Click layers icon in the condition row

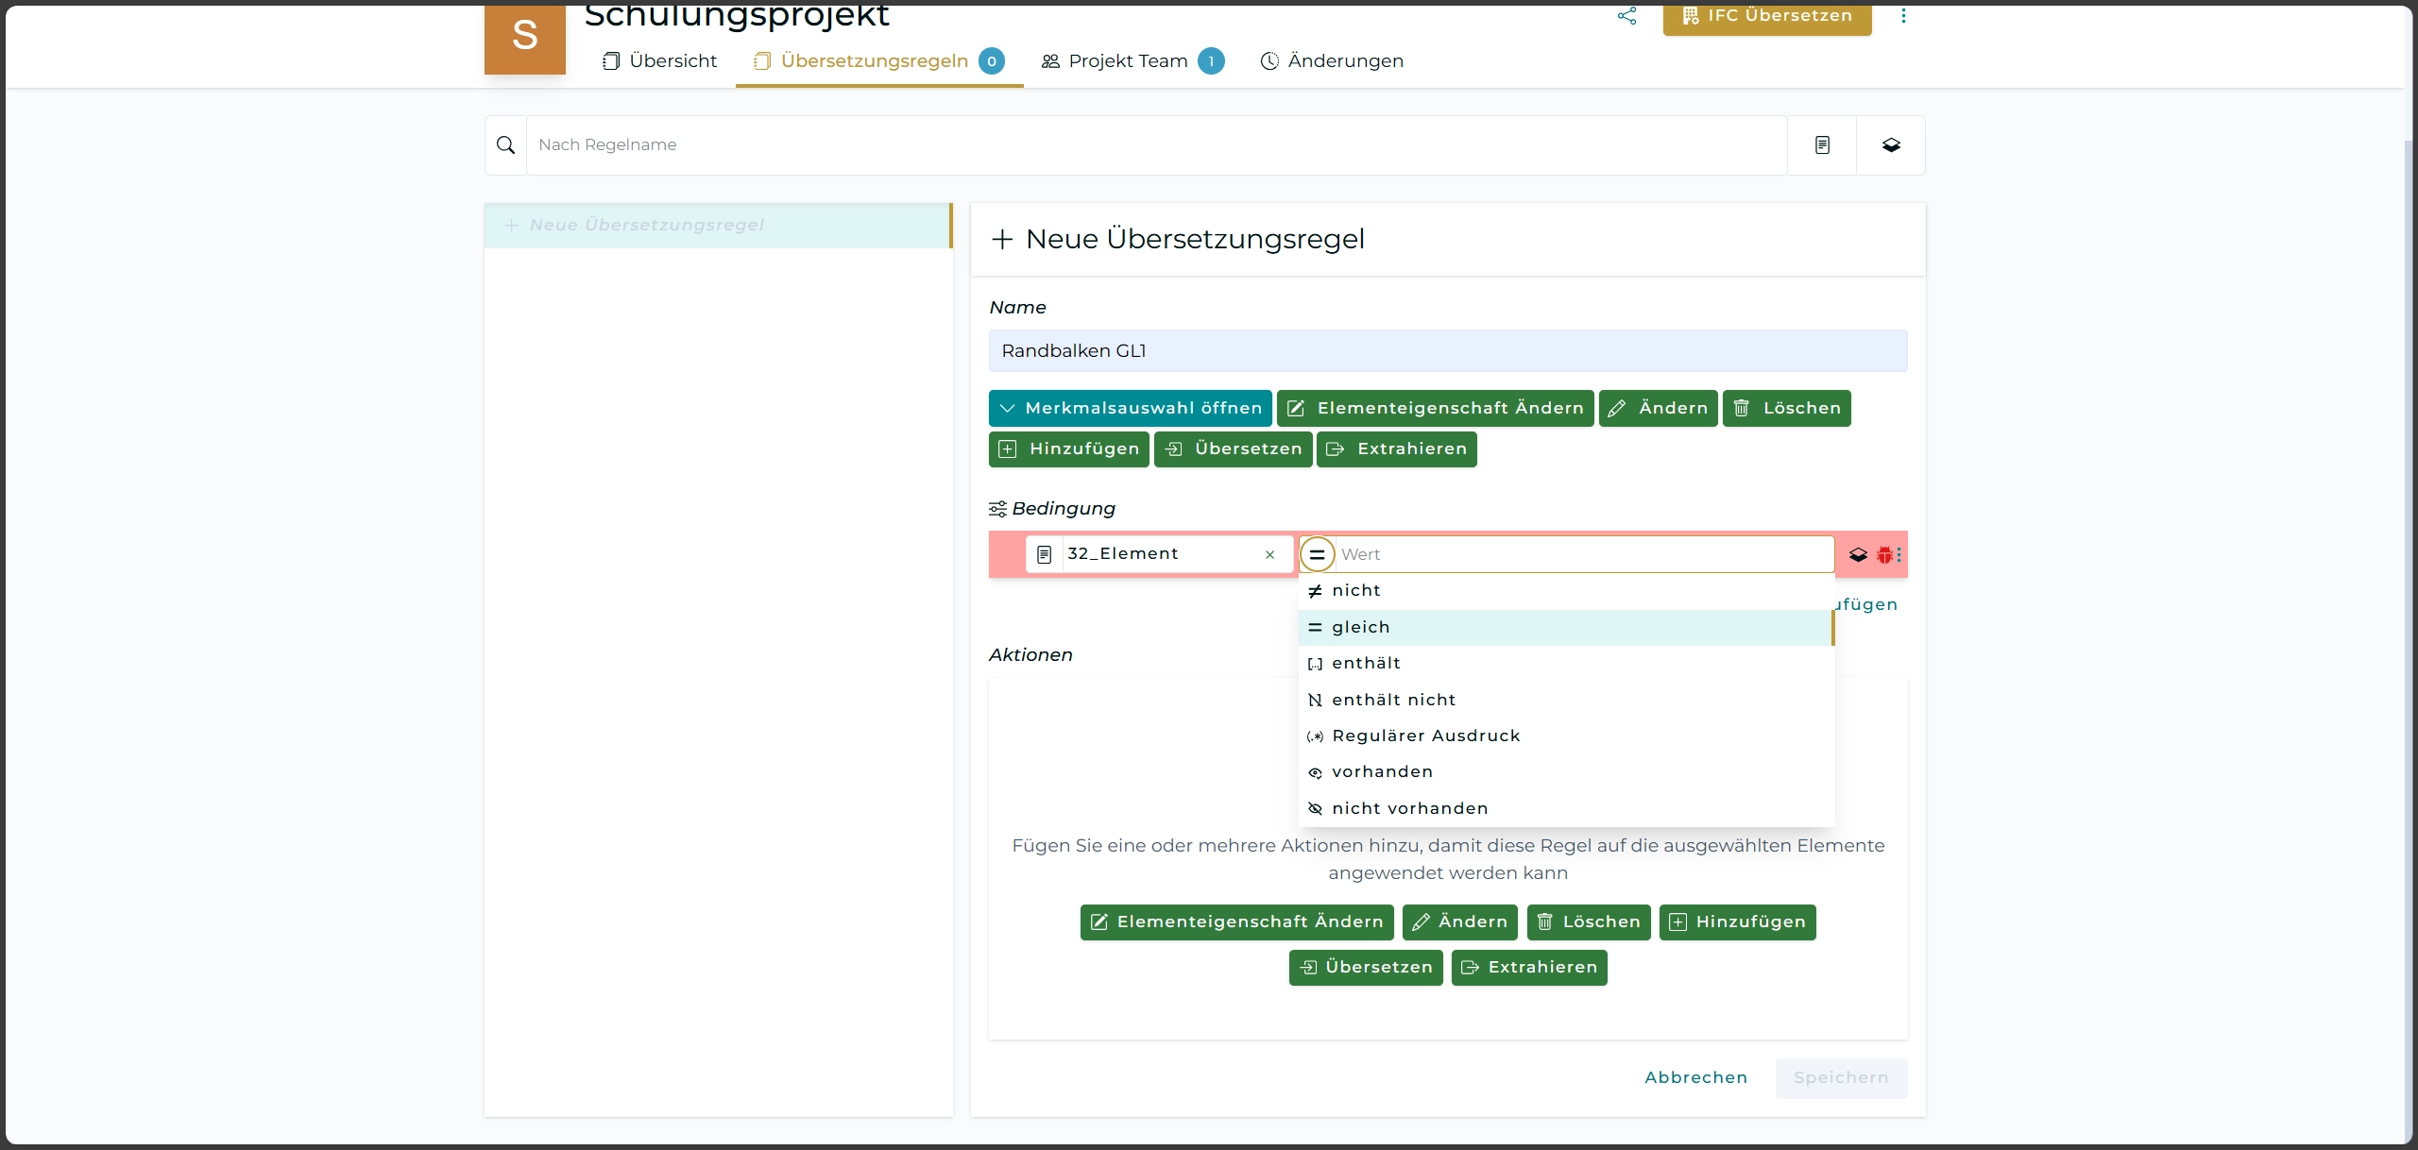pos(1858,555)
